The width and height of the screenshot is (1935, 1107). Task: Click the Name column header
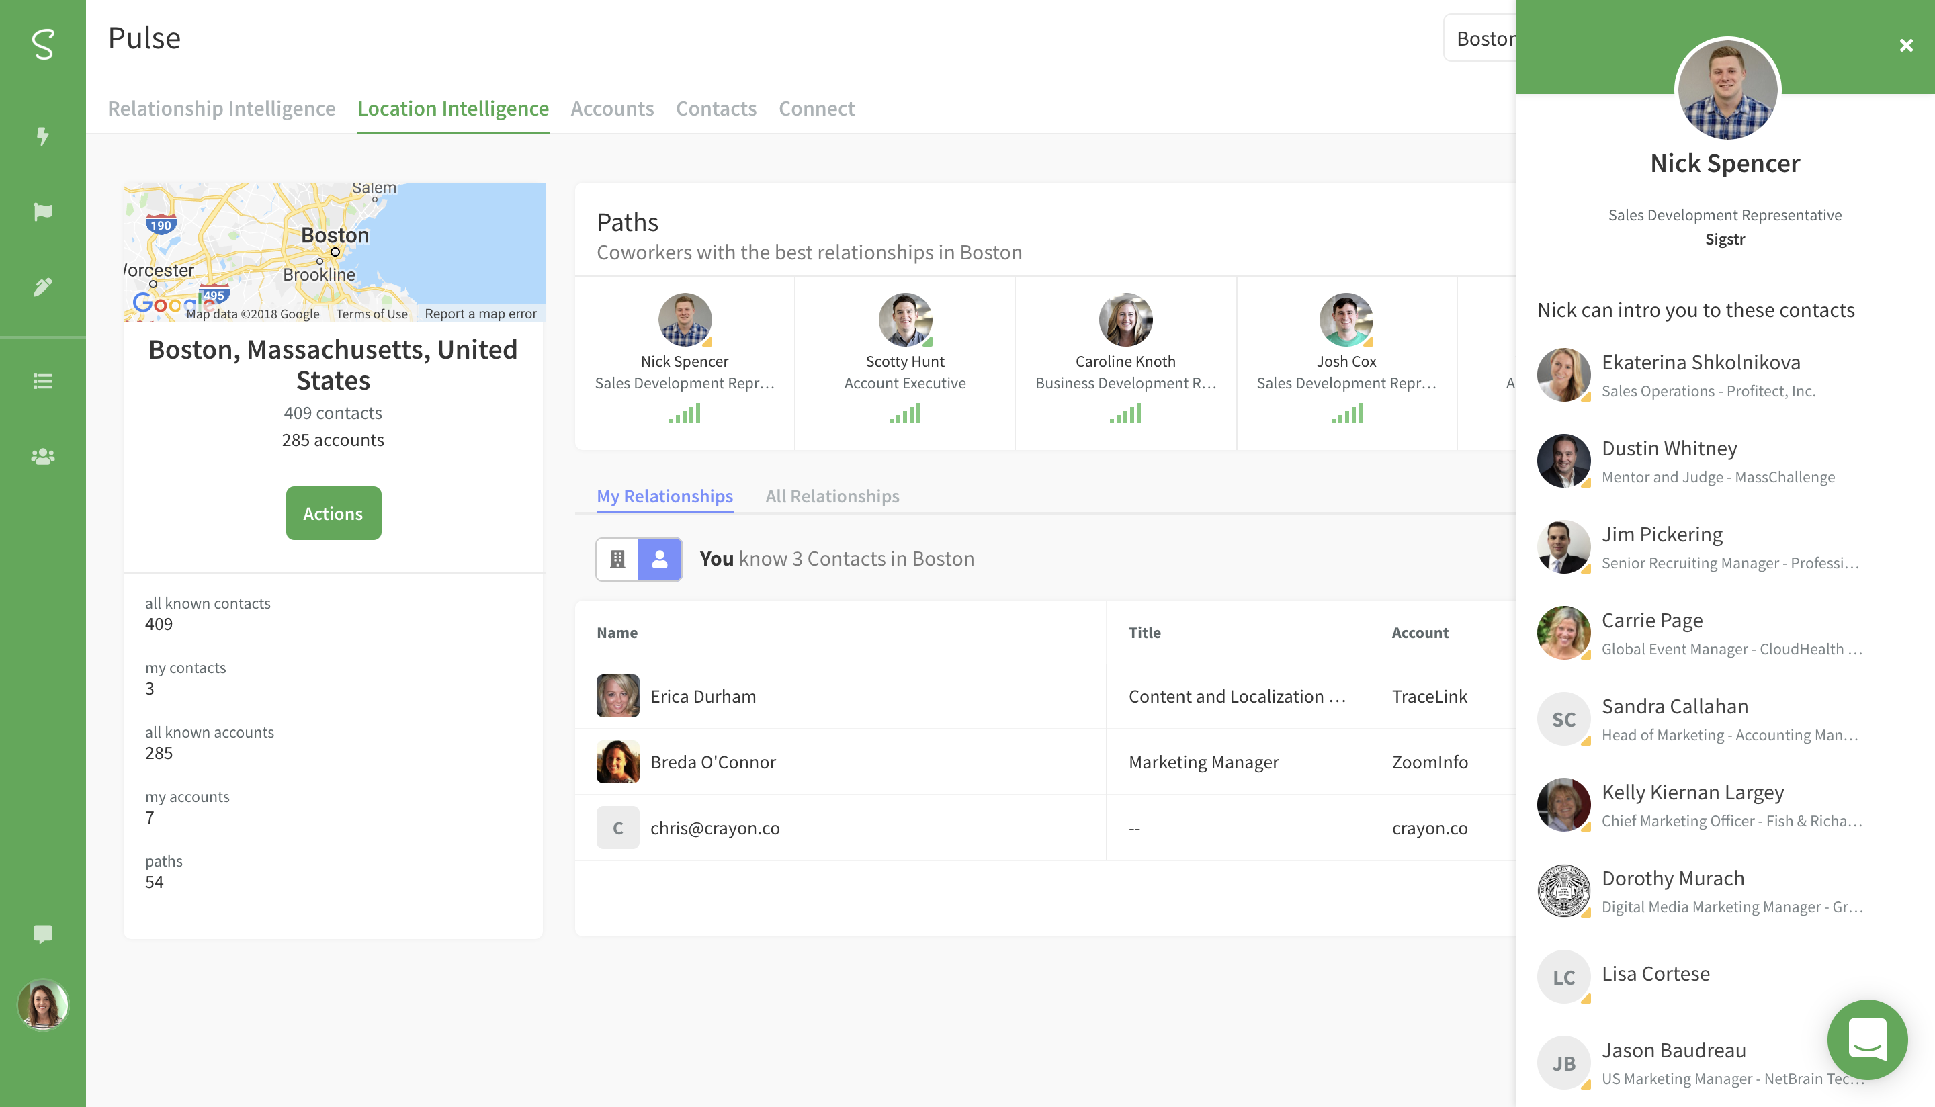click(617, 633)
